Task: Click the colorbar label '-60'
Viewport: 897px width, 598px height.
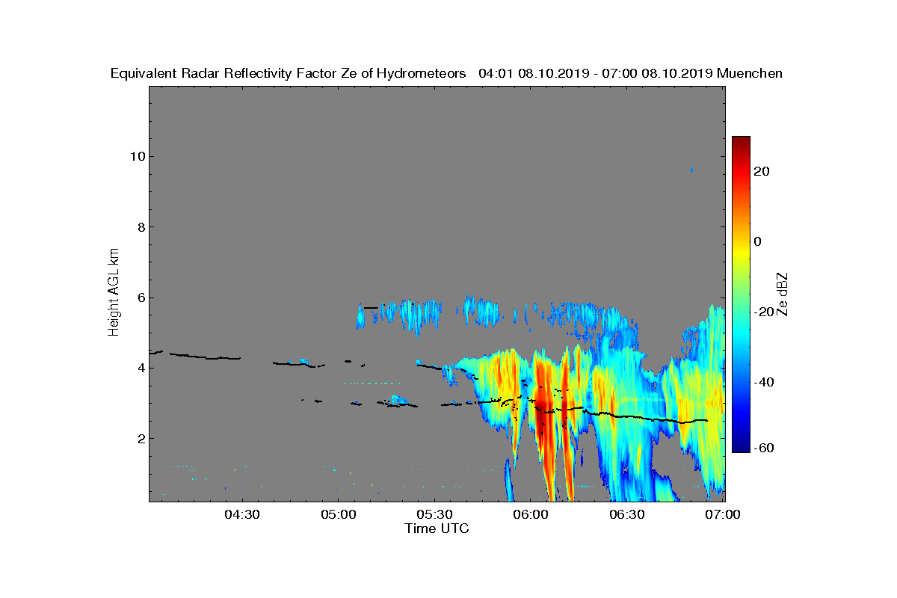Action: coord(765,448)
